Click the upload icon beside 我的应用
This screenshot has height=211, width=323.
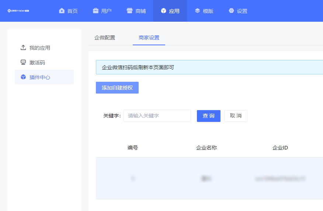23,48
